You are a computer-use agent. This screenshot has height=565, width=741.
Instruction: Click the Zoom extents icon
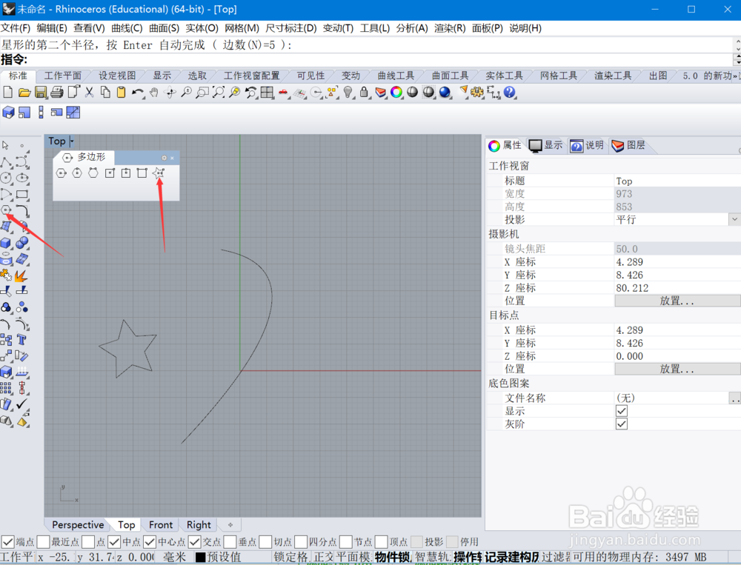pyautogui.click(x=219, y=92)
